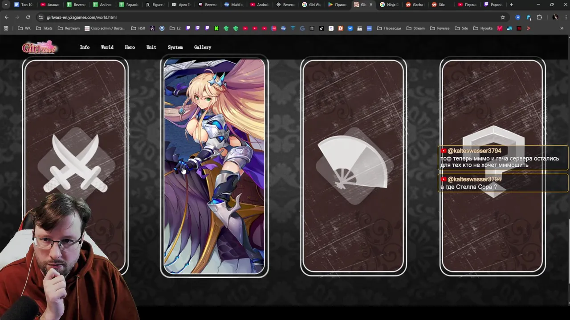
Task: Switch to the Gacha Reddit tab
Action: [415, 4]
